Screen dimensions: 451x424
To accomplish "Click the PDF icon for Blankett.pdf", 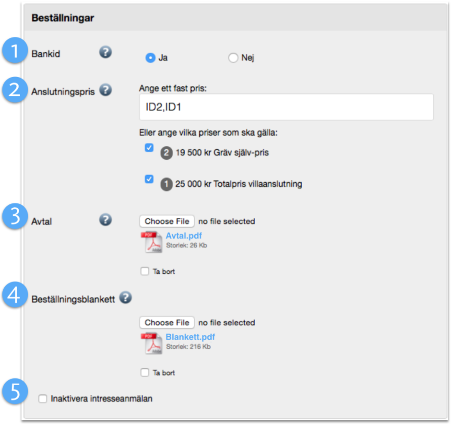I will [x=151, y=343].
